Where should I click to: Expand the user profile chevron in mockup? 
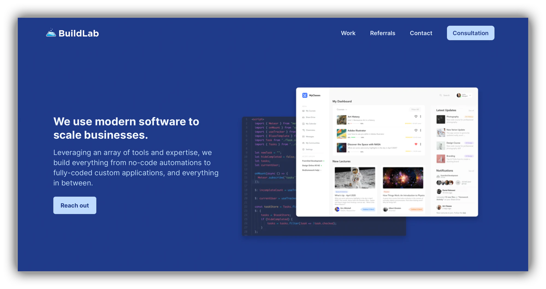tap(470, 95)
